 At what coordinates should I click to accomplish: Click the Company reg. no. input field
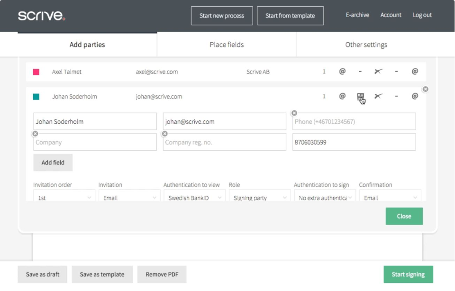click(224, 142)
